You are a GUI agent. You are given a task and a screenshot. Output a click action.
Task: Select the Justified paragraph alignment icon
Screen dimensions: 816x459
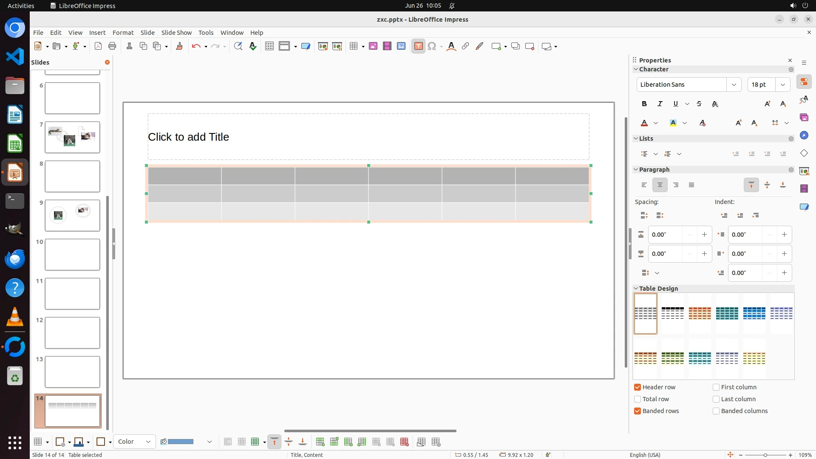pyautogui.click(x=691, y=185)
